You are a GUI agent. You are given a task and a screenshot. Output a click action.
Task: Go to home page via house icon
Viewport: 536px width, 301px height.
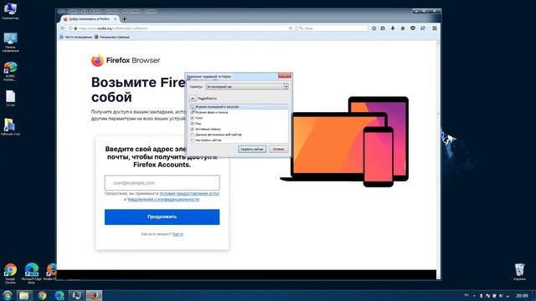pyautogui.click(x=403, y=28)
